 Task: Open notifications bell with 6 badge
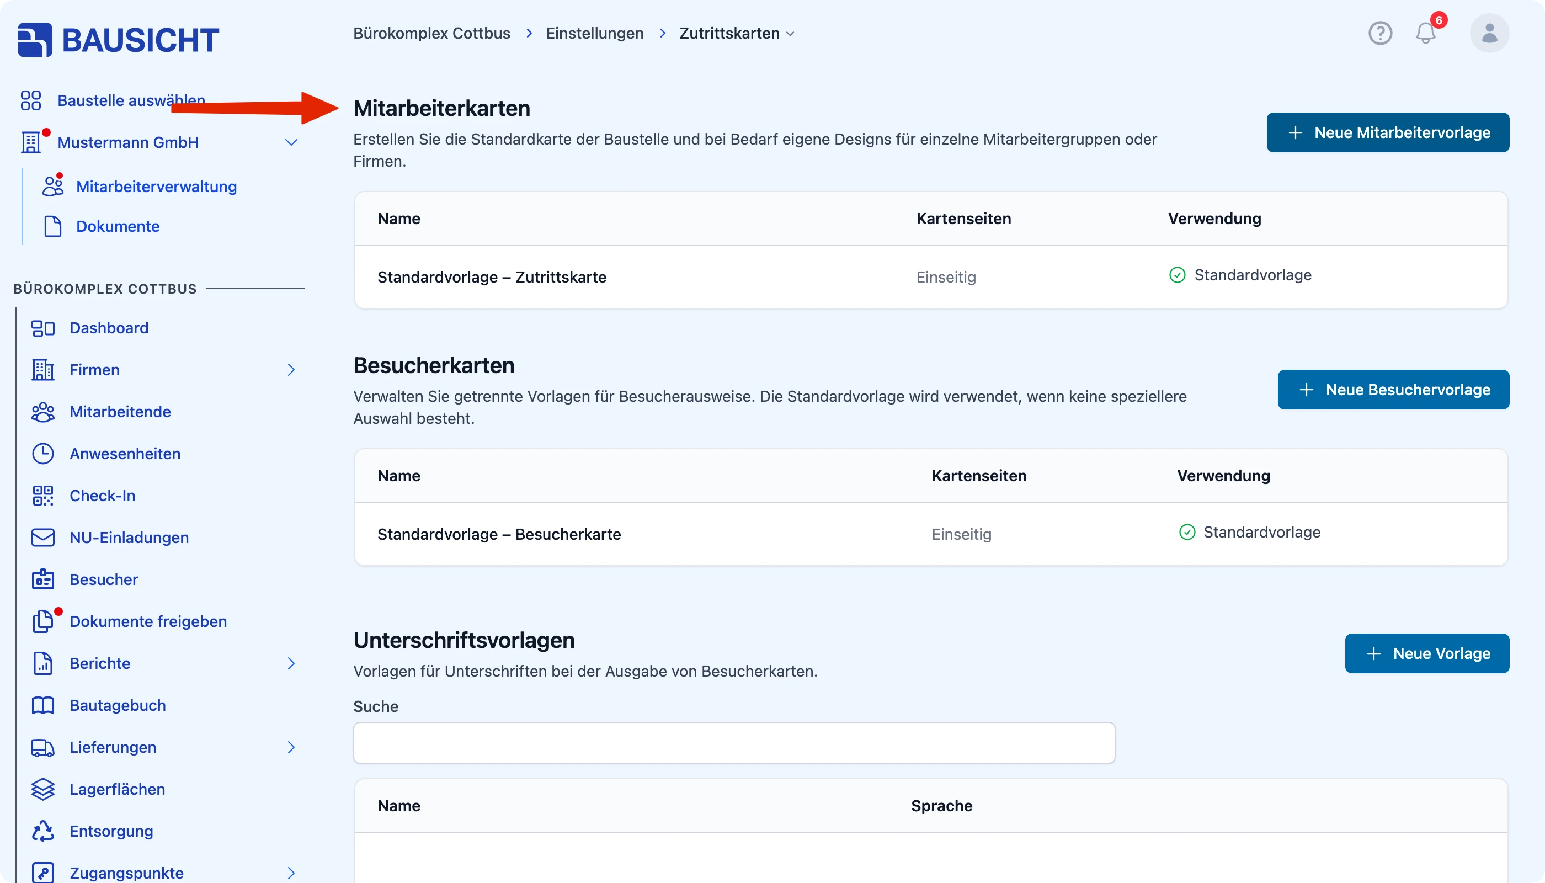click(1426, 33)
